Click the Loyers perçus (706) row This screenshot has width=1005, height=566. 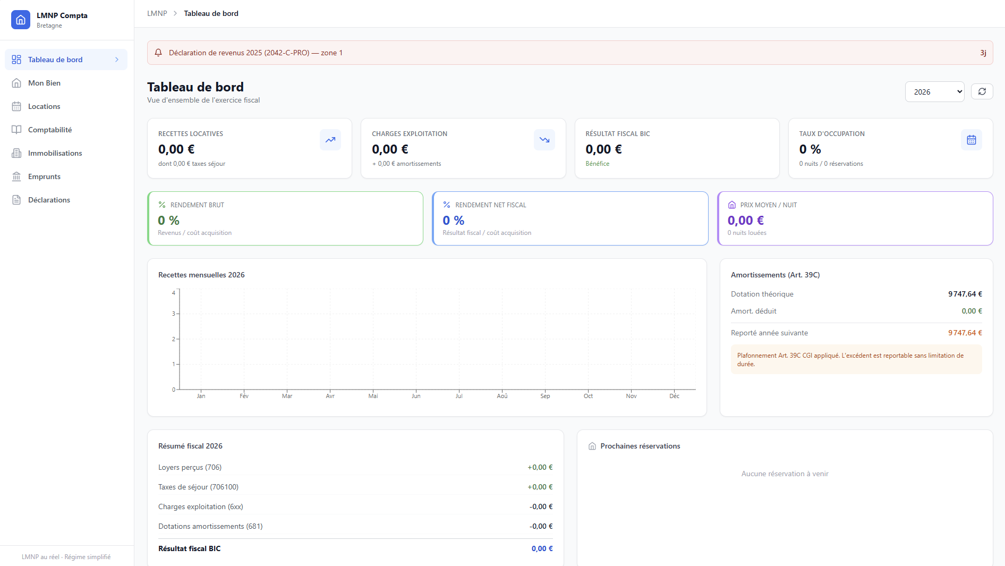tap(355, 467)
